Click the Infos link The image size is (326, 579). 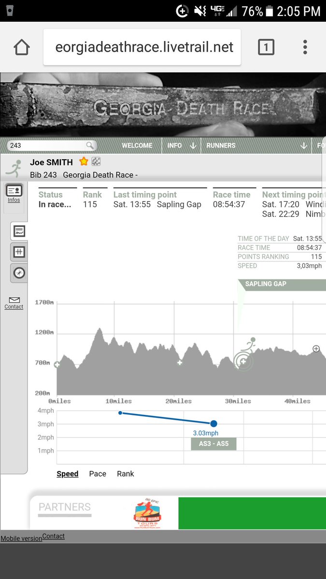click(x=14, y=200)
